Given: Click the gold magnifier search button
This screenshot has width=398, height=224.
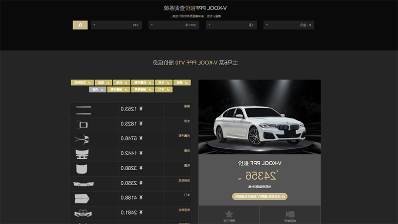Looking at the screenshot, I should tap(80, 25).
